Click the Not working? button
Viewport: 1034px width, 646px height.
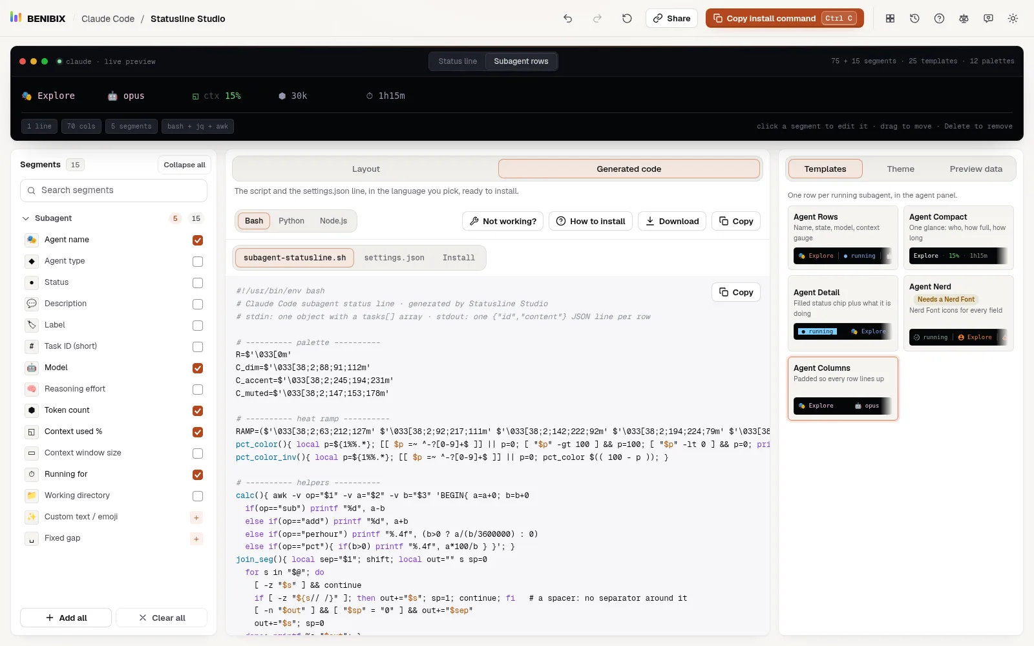(x=503, y=221)
